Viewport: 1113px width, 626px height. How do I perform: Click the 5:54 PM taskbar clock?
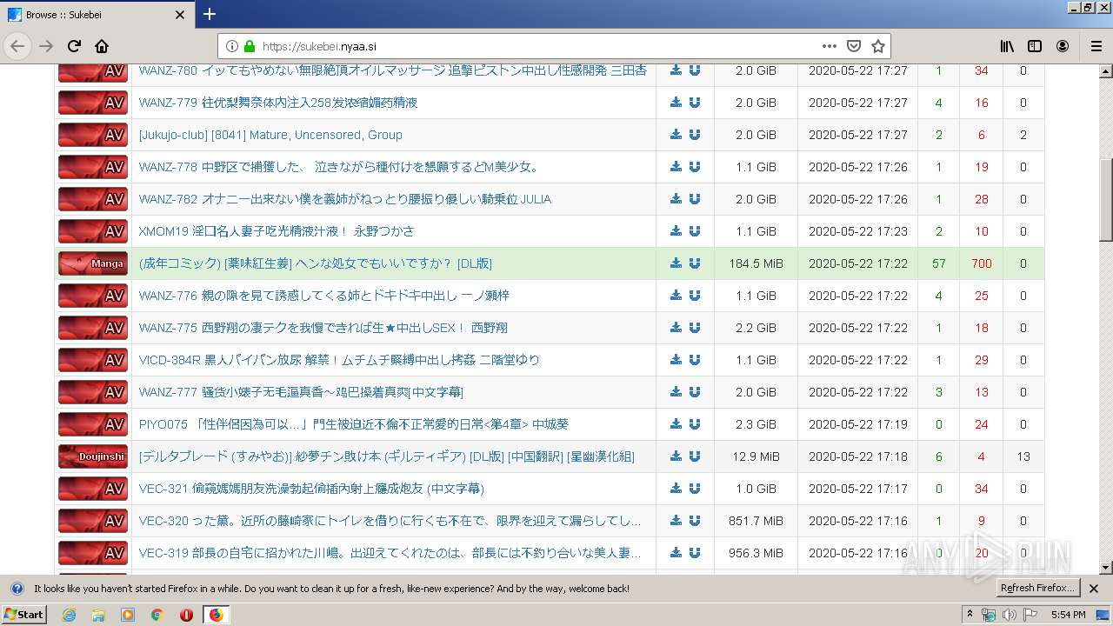tap(1068, 615)
